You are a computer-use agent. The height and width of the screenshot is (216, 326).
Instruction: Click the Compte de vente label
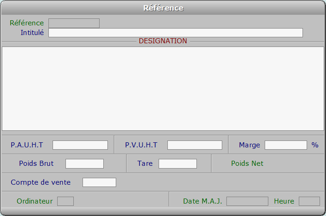(41, 182)
